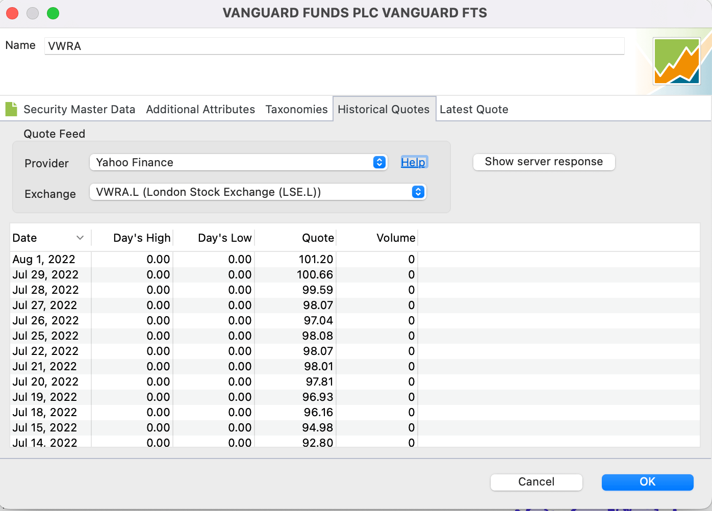Click the quote value 96.16
The width and height of the screenshot is (712, 511).
pyautogui.click(x=318, y=412)
